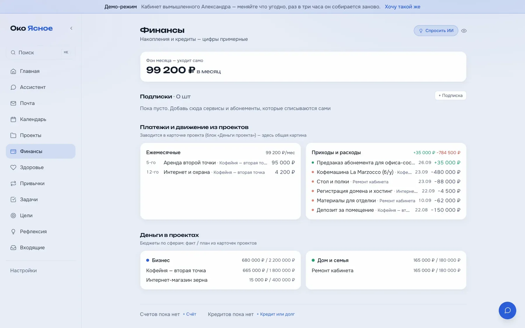Click the Календарь calendar icon
Viewport: 525px width, 328px height.
13,119
